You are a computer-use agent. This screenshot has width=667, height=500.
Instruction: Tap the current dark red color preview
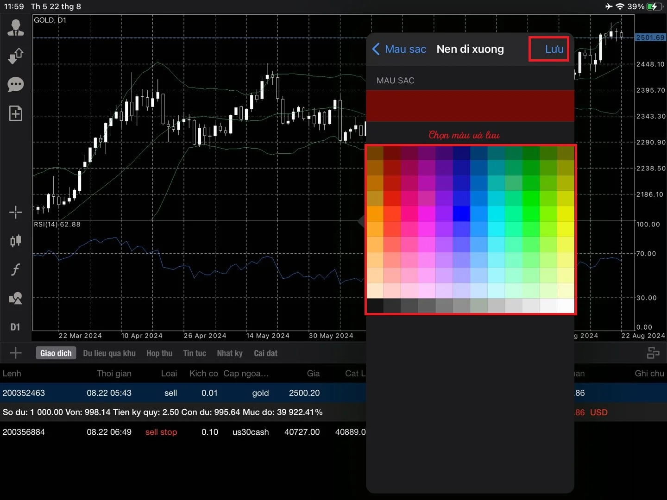pyautogui.click(x=470, y=106)
